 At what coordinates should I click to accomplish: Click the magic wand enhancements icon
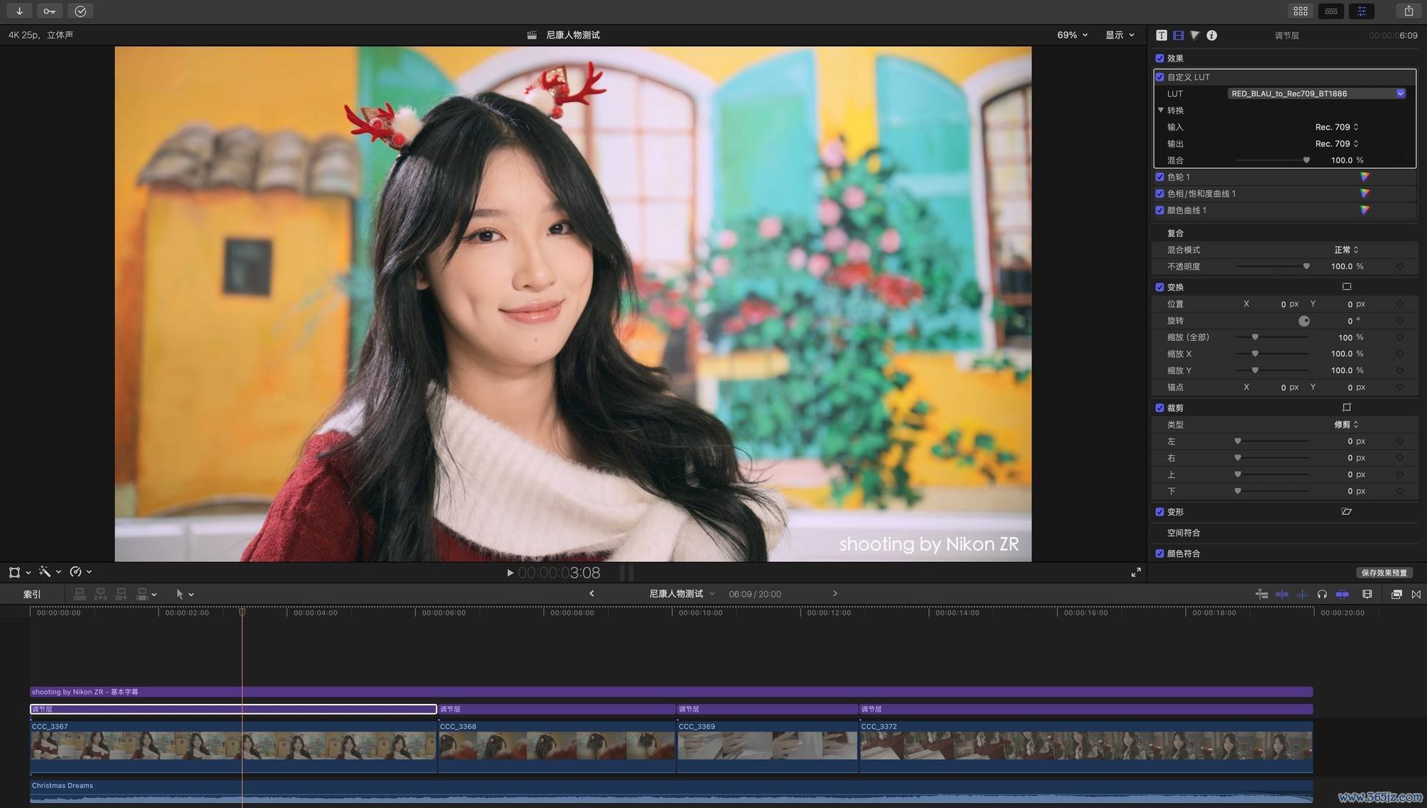tap(45, 572)
